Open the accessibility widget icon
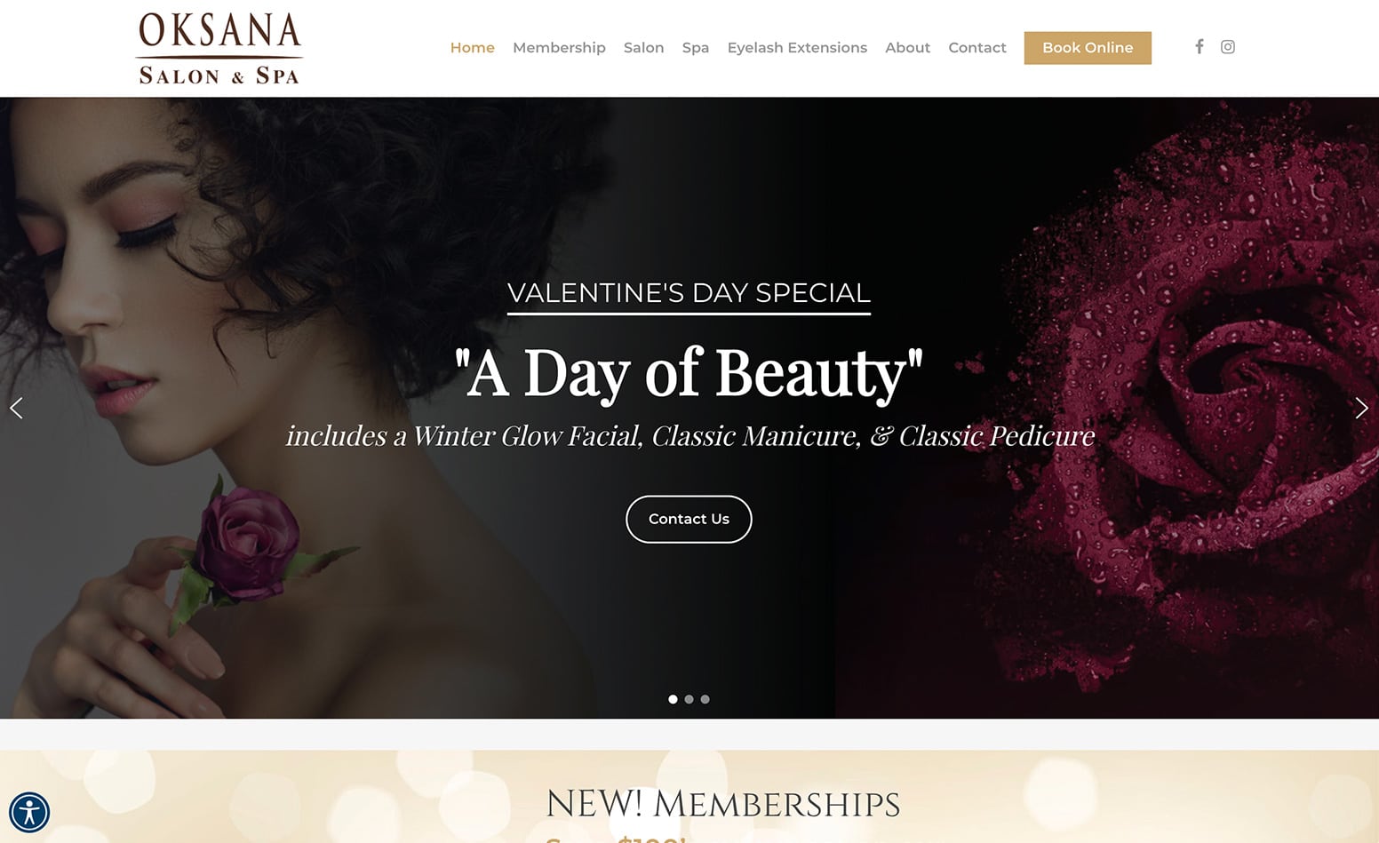The width and height of the screenshot is (1379, 843). click(29, 812)
